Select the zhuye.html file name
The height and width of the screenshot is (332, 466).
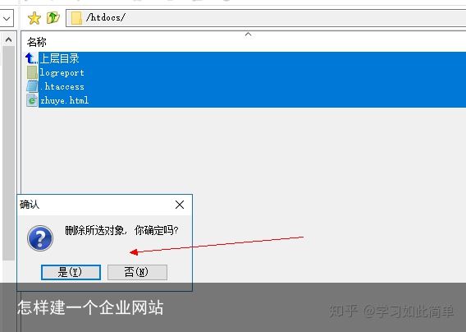[64, 100]
